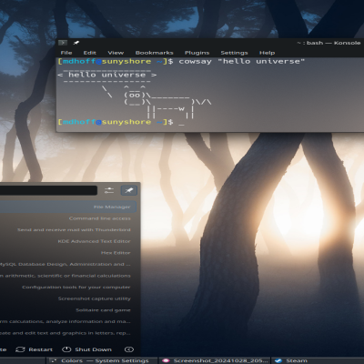Switch to Screenshot_20241028 taskbar entry

coord(215,360)
